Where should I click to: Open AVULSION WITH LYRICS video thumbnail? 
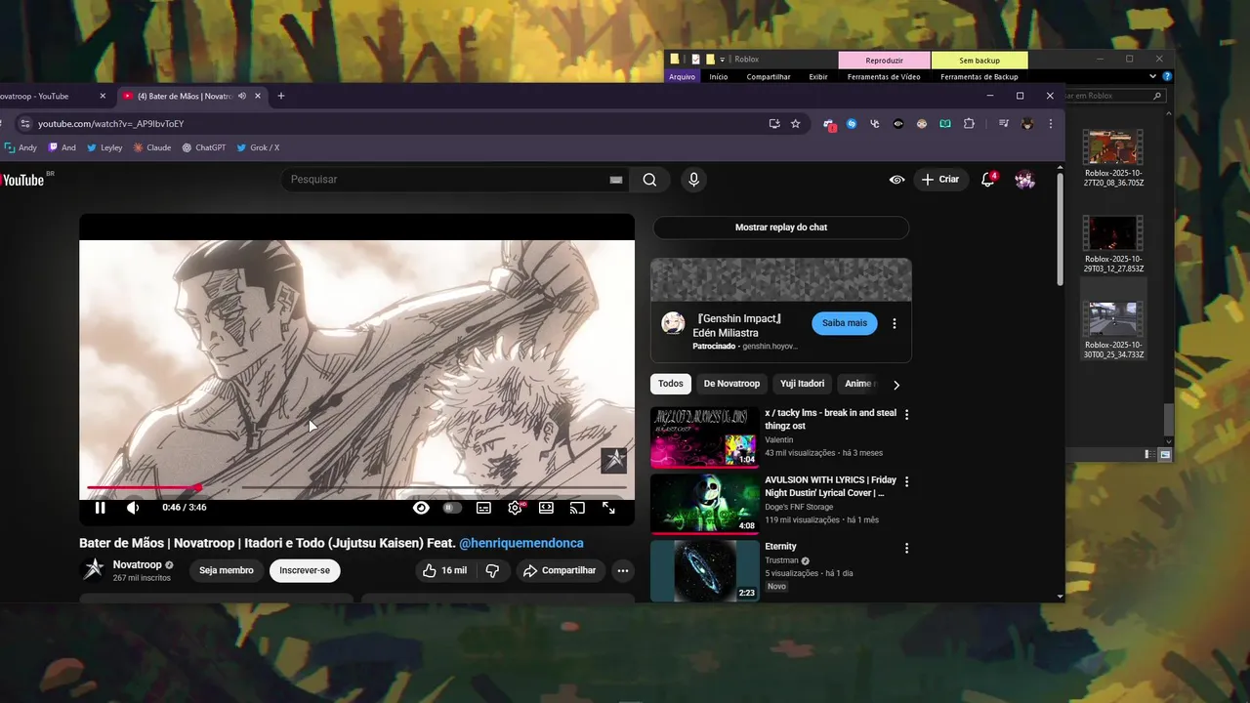705,504
